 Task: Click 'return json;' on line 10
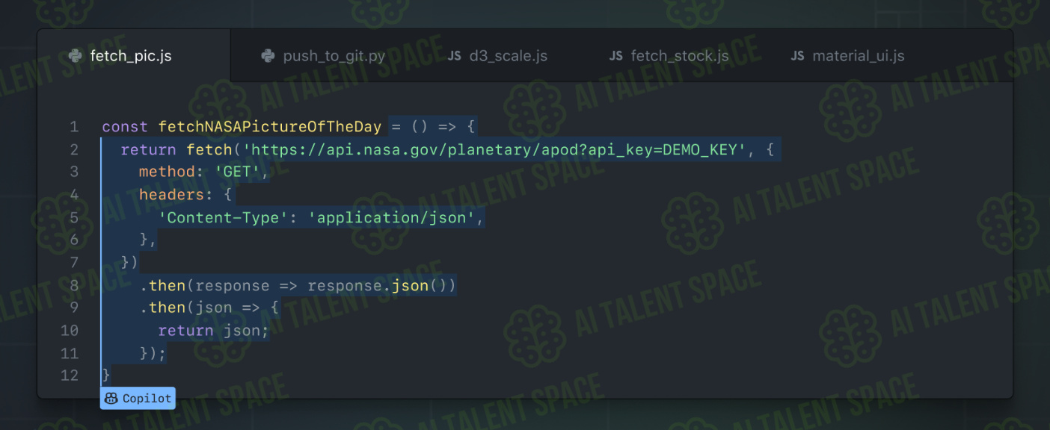[x=213, y=330]
